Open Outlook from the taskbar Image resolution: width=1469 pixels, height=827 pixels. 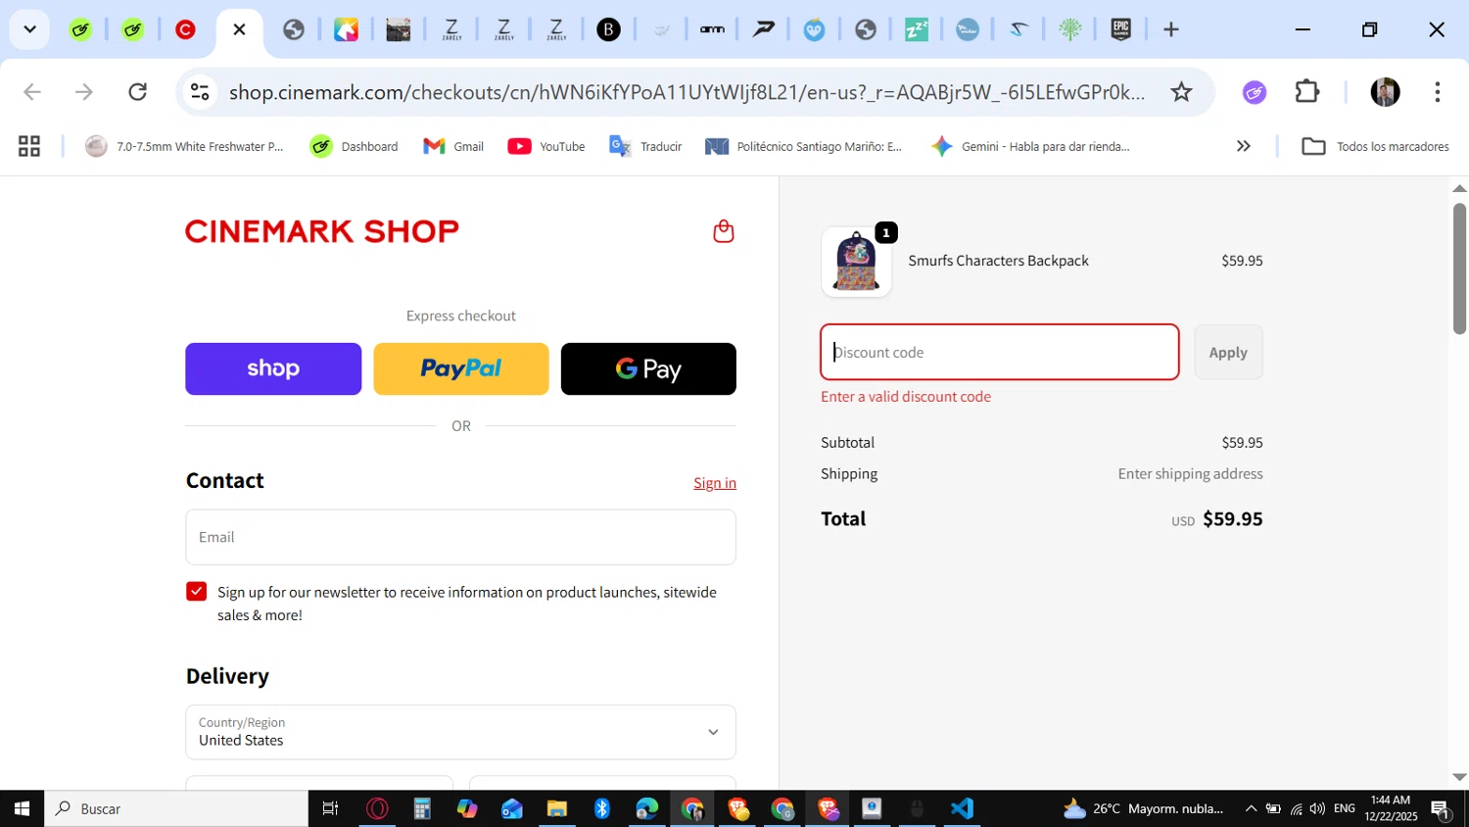tap(512, 808)
